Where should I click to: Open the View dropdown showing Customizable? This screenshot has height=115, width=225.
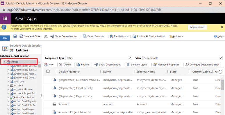click(x=182, y=58)
